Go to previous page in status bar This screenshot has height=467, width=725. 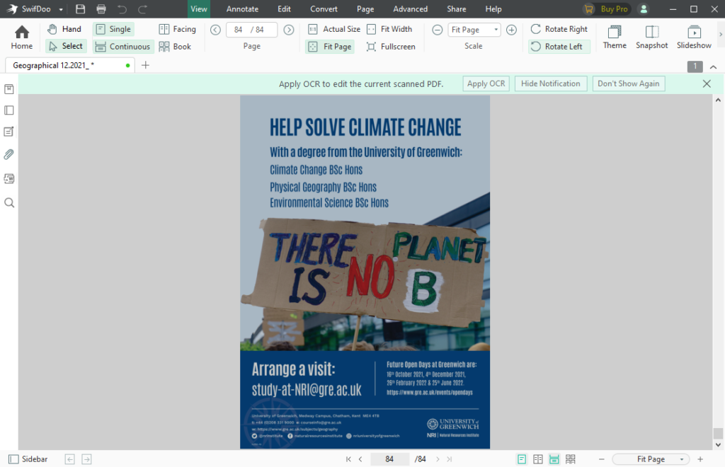[360, 459]
